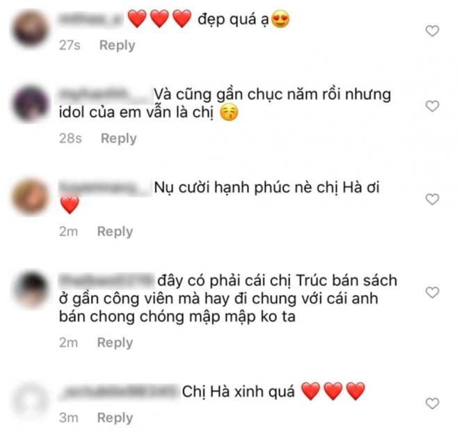The height and width of the screenshot is (432, 459).
Task: Open blurred username before 'Chị Hà xinh quá'
Action: point(119,392)
